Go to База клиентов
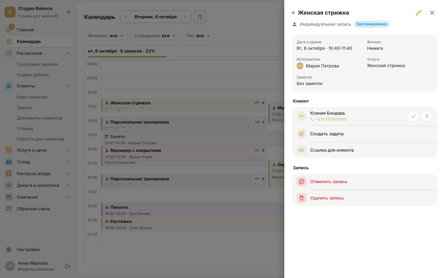445x278 pixels. tap(32, 97)
